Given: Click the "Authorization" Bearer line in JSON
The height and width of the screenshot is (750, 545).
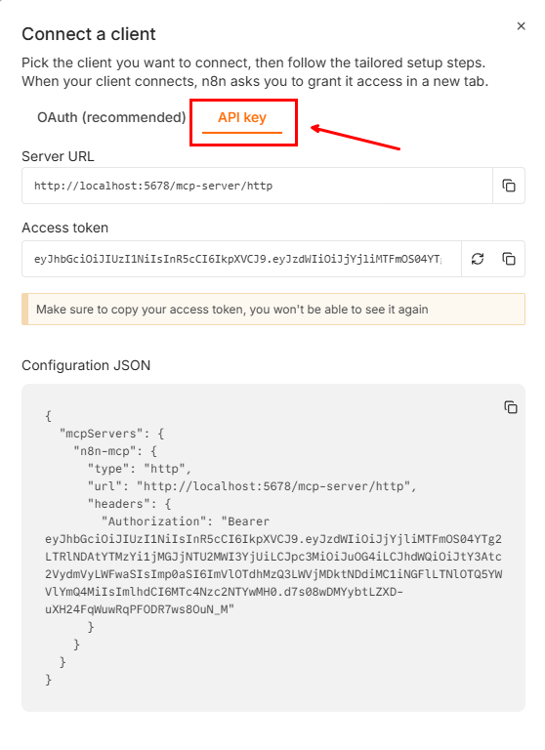Looking at the screenshot, I should click(x=186, y=521).
